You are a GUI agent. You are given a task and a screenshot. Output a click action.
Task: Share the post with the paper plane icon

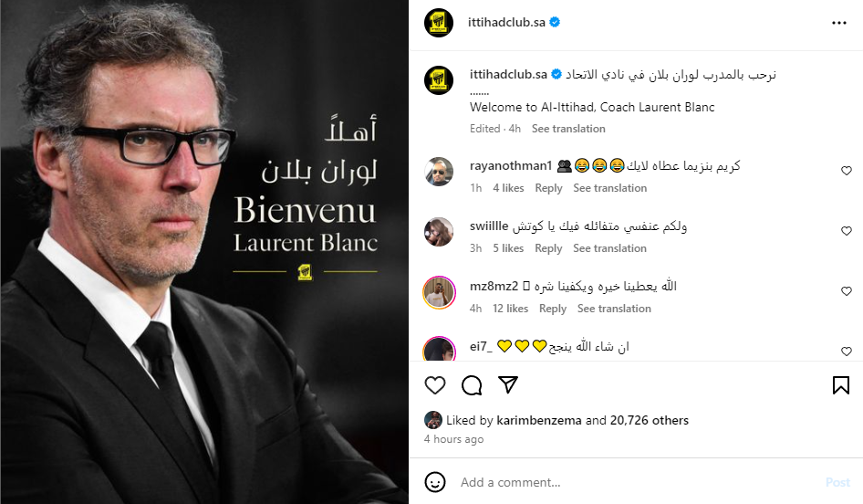[x=508, y=384]
